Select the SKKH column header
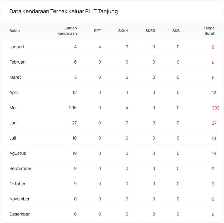Image resolution: width=224 pixels, height=223 pixels. click(123, 31)
